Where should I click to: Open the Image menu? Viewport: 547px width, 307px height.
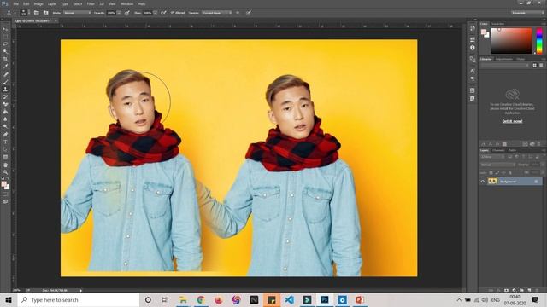tap(38, 3)
